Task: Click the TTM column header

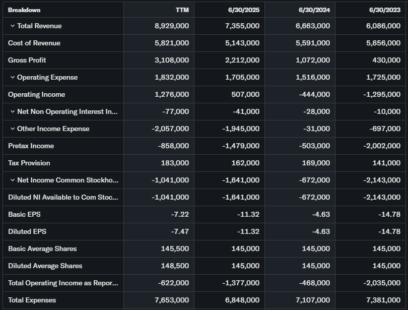Action: click(182, 10)
